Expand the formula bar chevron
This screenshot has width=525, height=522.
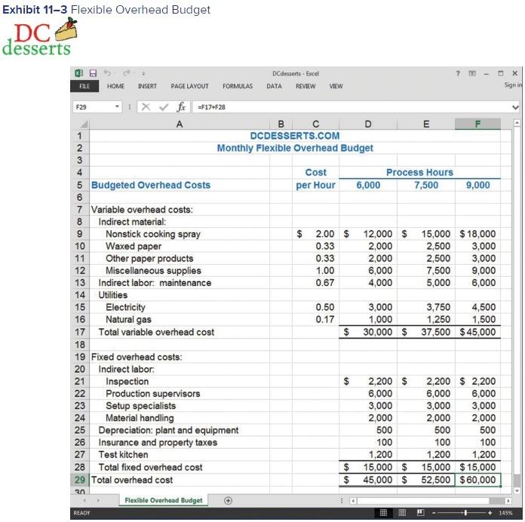(x=515, y=107)
